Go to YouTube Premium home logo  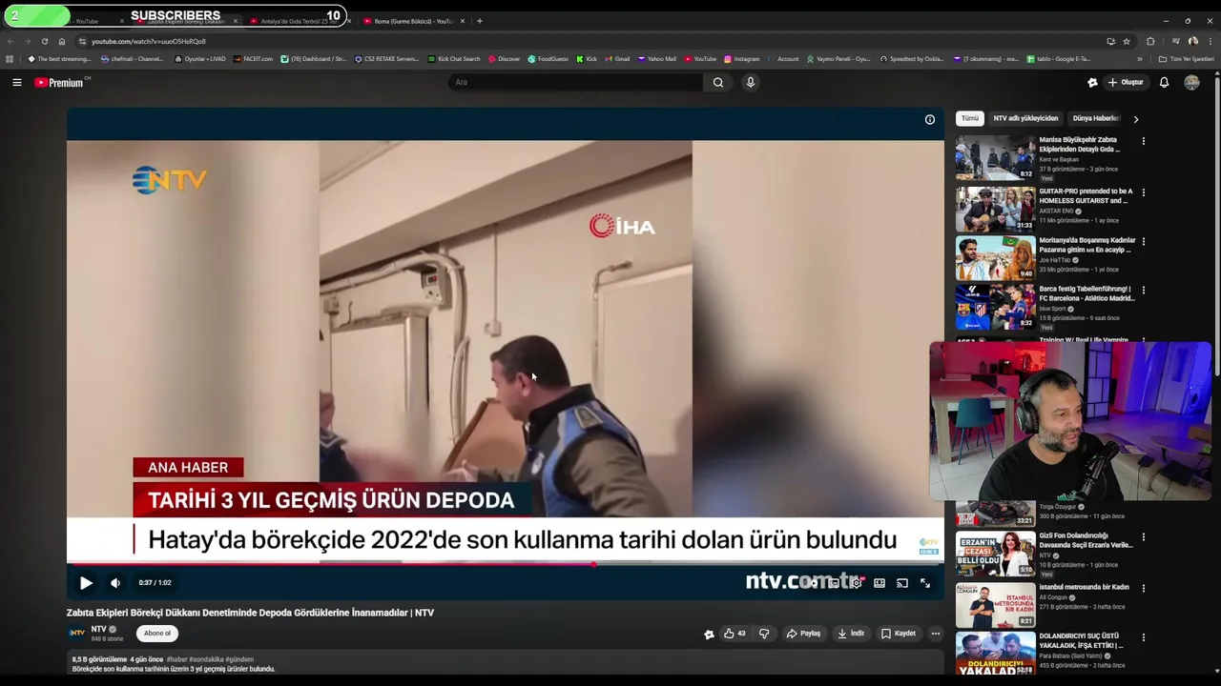coord(59,83)
